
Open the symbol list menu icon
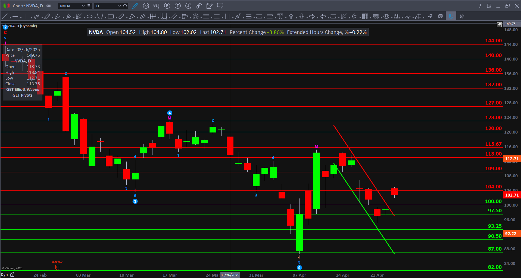coord(89,6)
